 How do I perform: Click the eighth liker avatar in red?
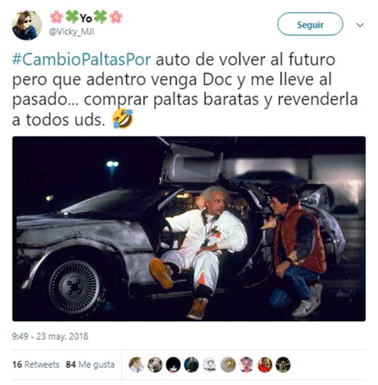[265, 365]
